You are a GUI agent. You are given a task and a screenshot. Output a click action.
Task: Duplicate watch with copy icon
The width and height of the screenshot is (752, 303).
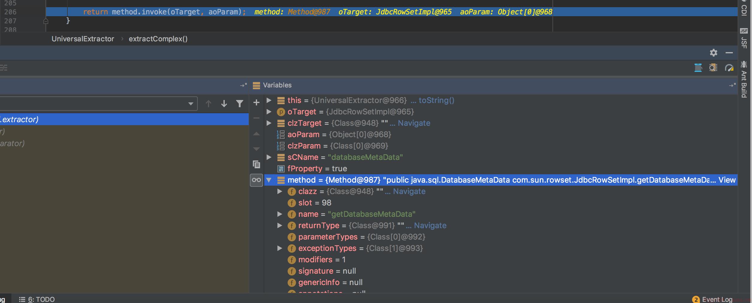click(x=256, y=164)
